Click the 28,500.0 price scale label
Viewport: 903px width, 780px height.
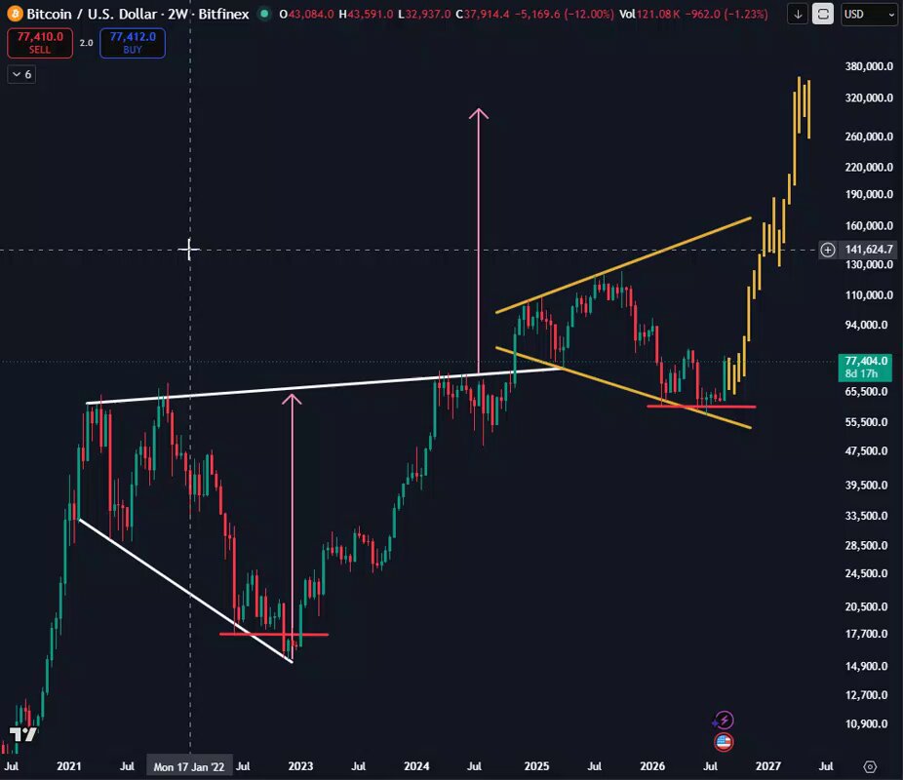coord(866,545)
